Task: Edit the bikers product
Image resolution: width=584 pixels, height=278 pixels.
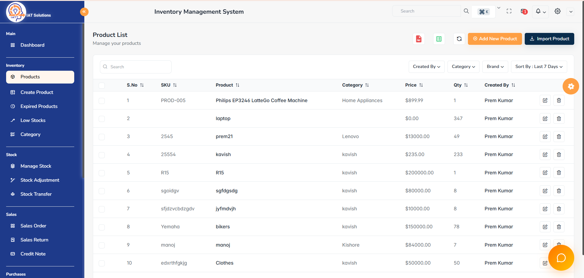Action: (x=545, y=227)
